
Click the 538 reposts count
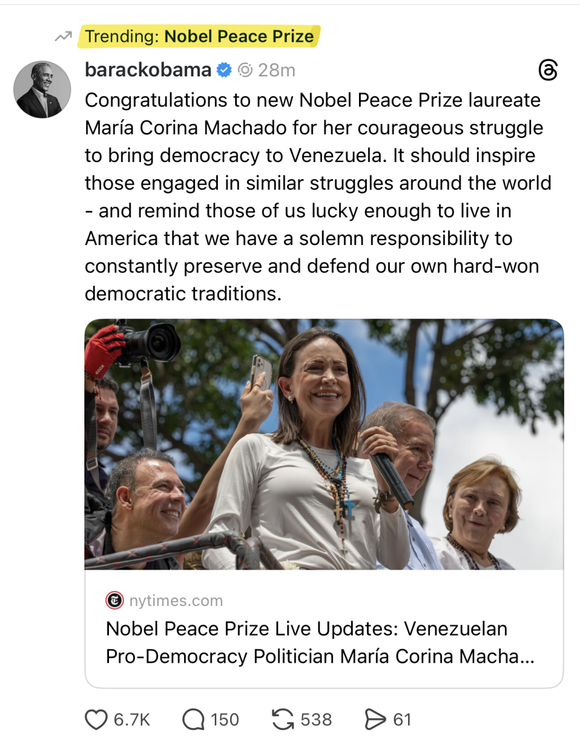(316, 719)
